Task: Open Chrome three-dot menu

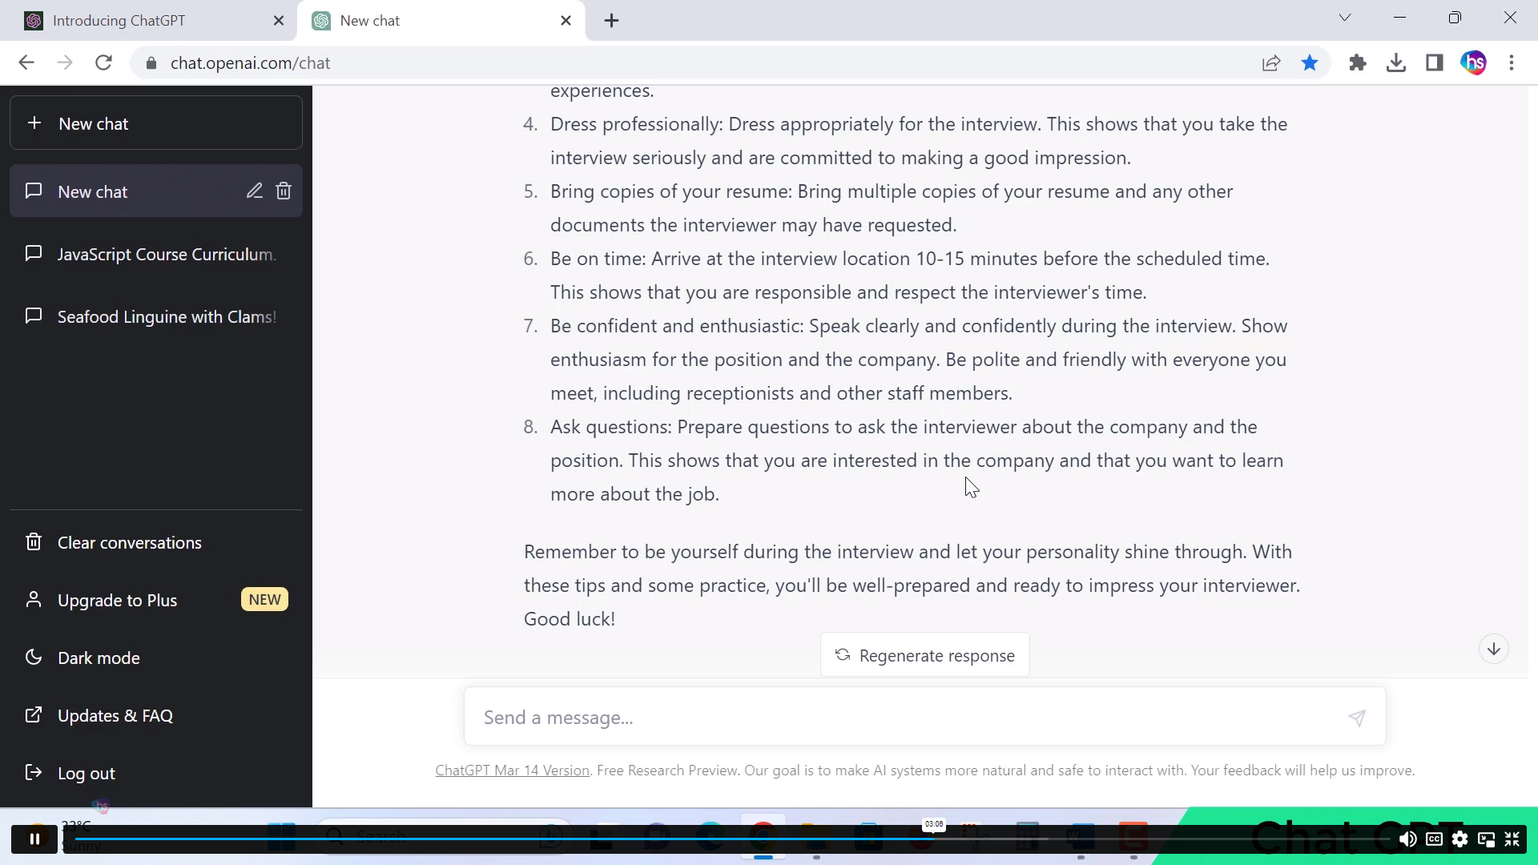Action: 1512,63
